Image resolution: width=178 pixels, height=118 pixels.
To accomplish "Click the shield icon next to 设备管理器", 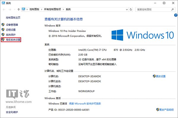I will (x=3, y=25).
